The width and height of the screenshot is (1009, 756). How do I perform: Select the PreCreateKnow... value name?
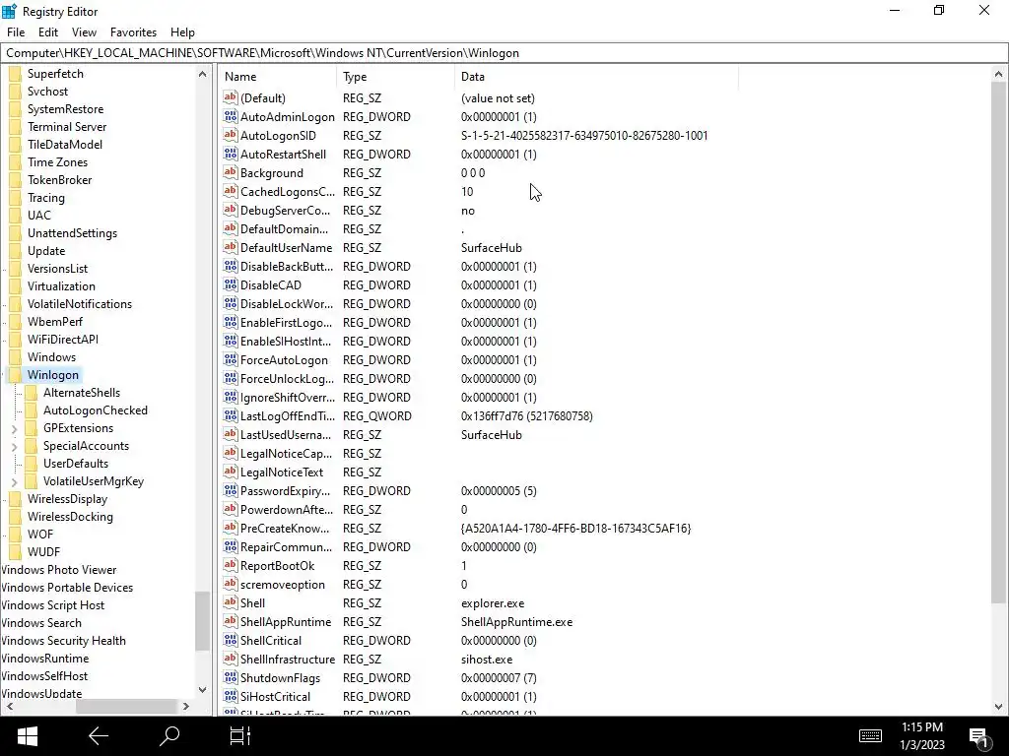(x=285, y=528)
